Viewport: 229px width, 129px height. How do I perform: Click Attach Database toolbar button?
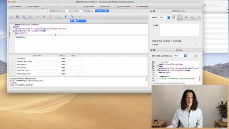click(x=123, y=6)
